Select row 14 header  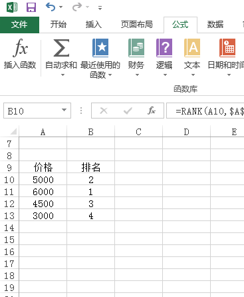pos(9,228)
